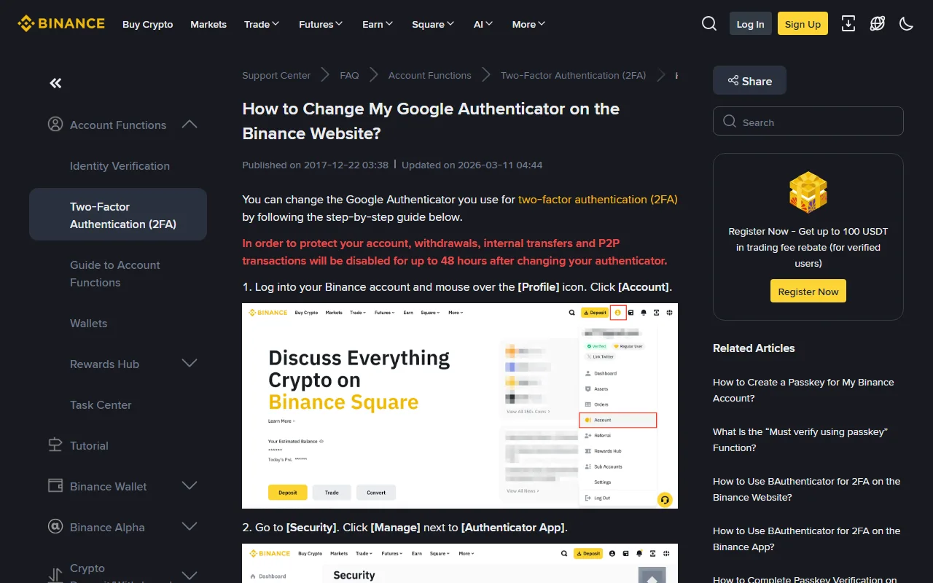Open Guide to Account Functions
This screenshot has width=933, height=583.
[x=115, y=273]
